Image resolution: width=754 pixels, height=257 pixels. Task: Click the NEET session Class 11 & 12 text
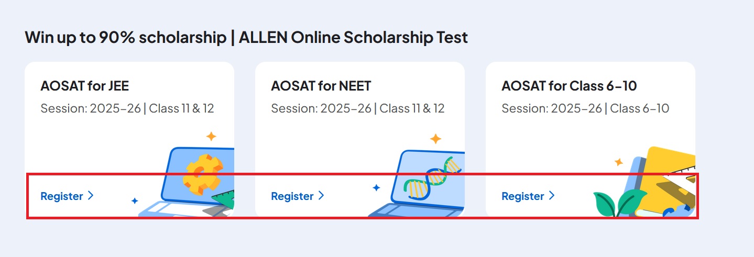coord(358,108)
